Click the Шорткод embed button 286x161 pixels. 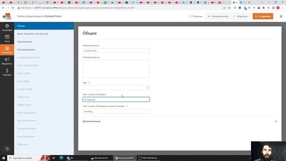coord(240,16)
